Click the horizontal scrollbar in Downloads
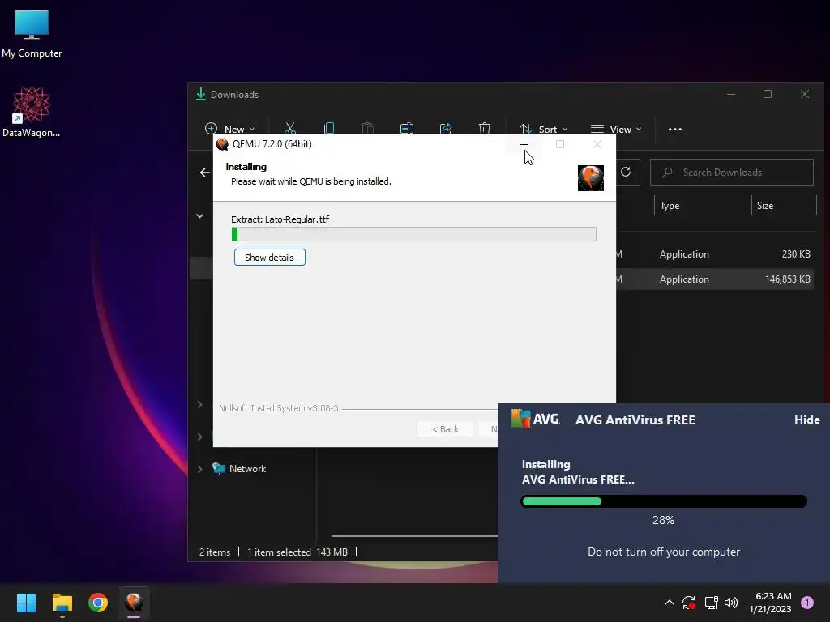This screenshot has width=830, height=622. (414, 536)
